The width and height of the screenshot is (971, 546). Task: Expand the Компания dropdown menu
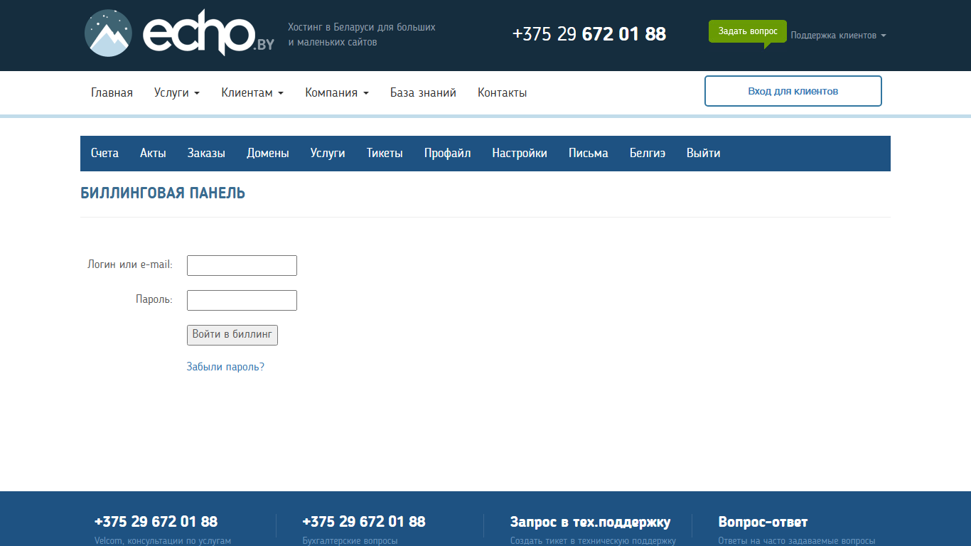(x=337, y=92)
